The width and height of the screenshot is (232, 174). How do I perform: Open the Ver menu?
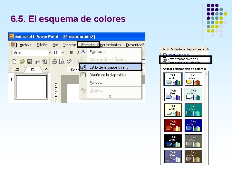point(55,45)
